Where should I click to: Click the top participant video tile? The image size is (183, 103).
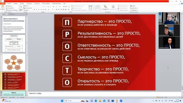coord(169,18)
